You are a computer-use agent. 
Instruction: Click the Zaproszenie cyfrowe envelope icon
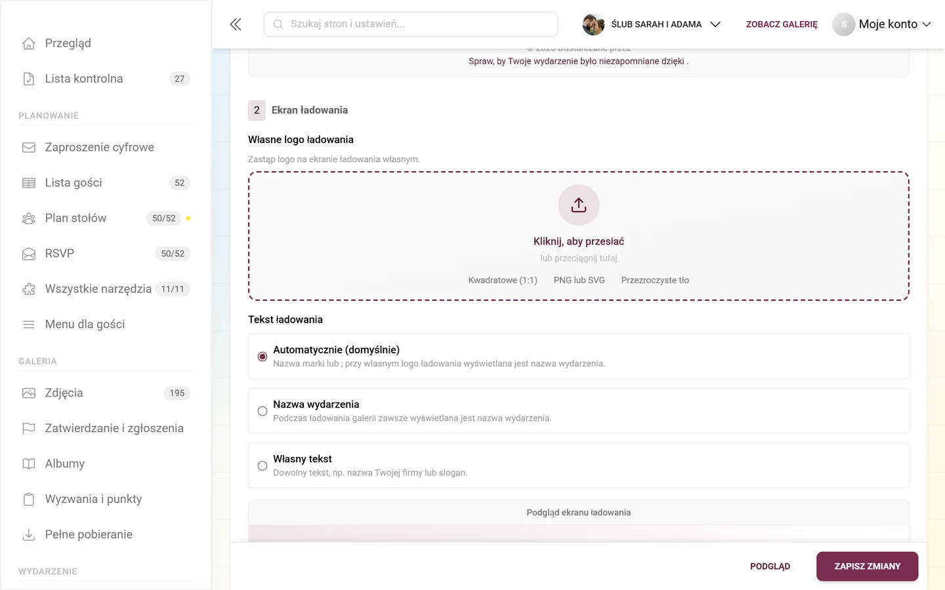click(29, 147)
